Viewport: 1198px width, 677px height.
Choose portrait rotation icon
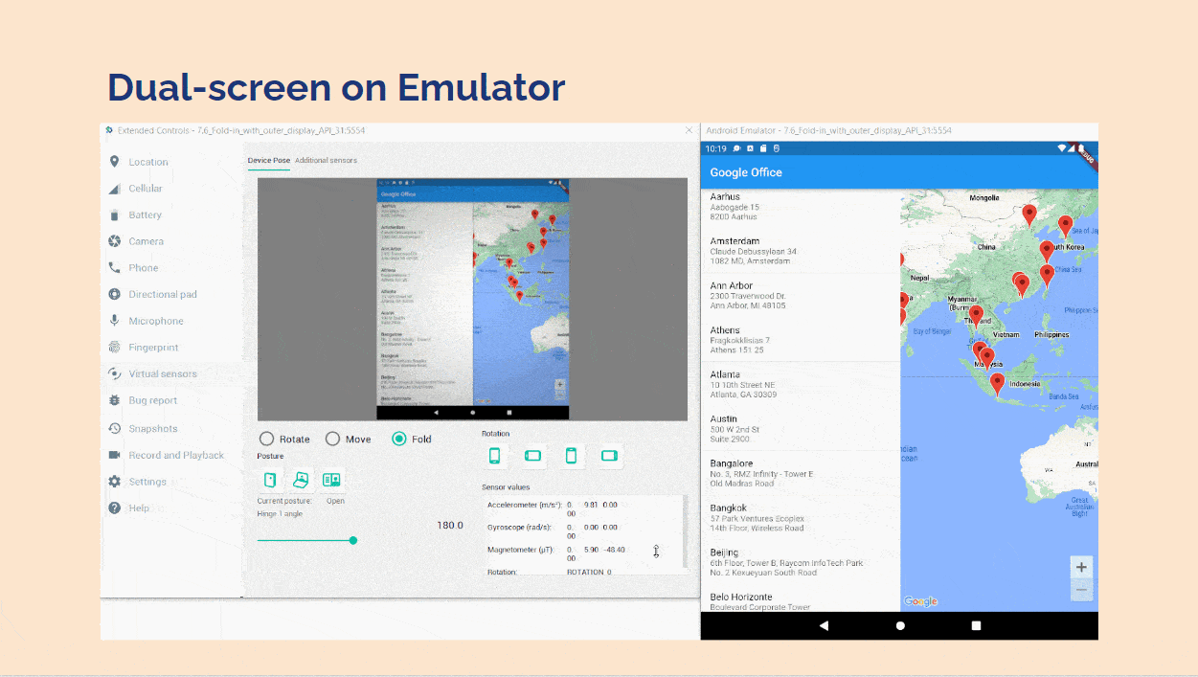pos(495,456)
